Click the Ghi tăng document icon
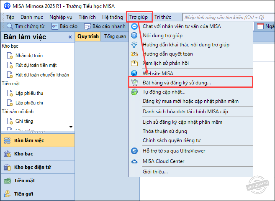 tap(10, 121)
